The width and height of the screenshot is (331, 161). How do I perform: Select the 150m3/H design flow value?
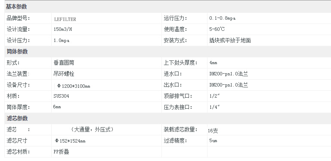pos(63,30)
